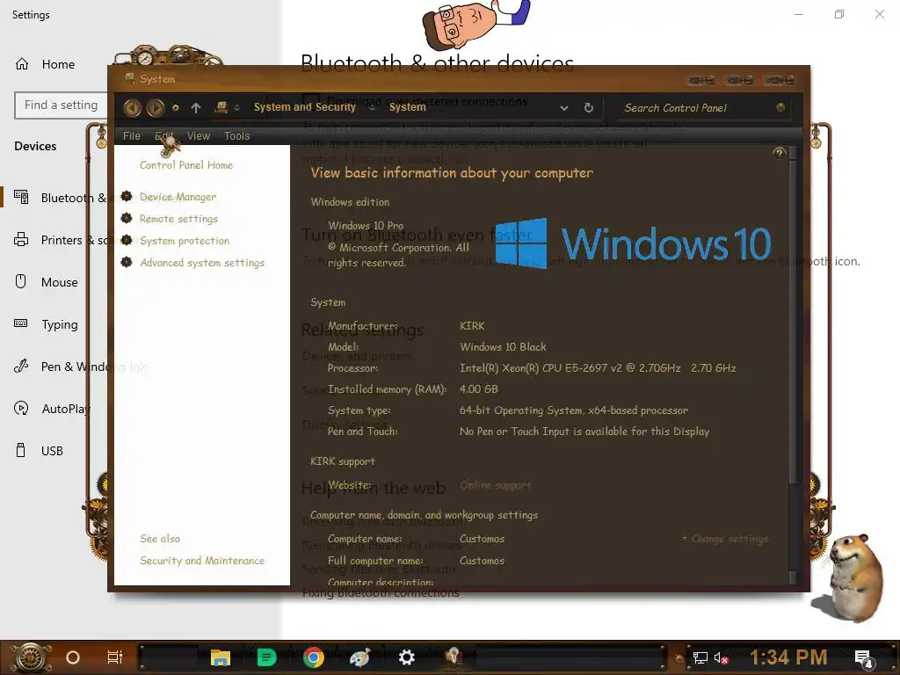Click the muted volume icon in tray
900x675 pixels.
(721, 657)
